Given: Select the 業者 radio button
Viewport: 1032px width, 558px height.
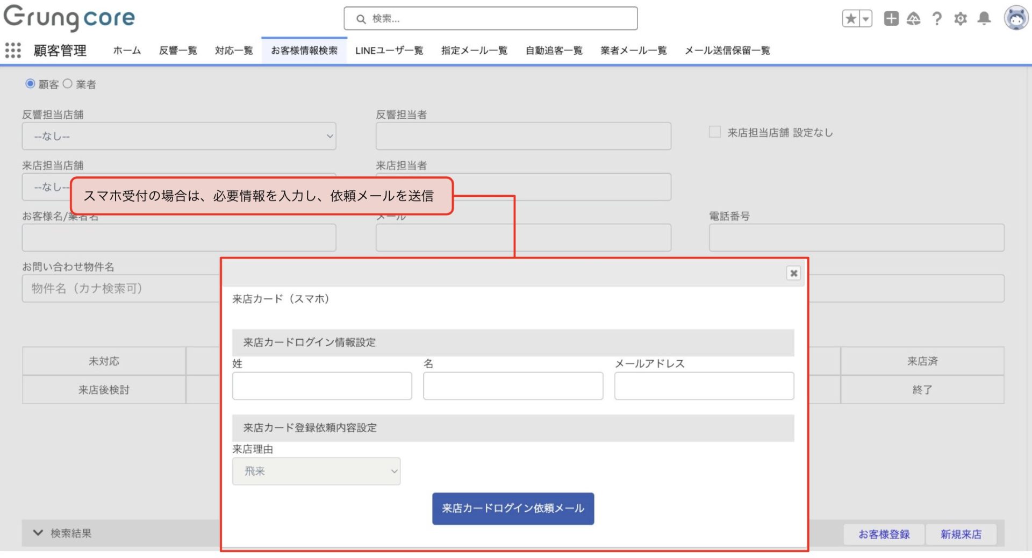Looking at the screenshot, I should click(x=68, y=84).
